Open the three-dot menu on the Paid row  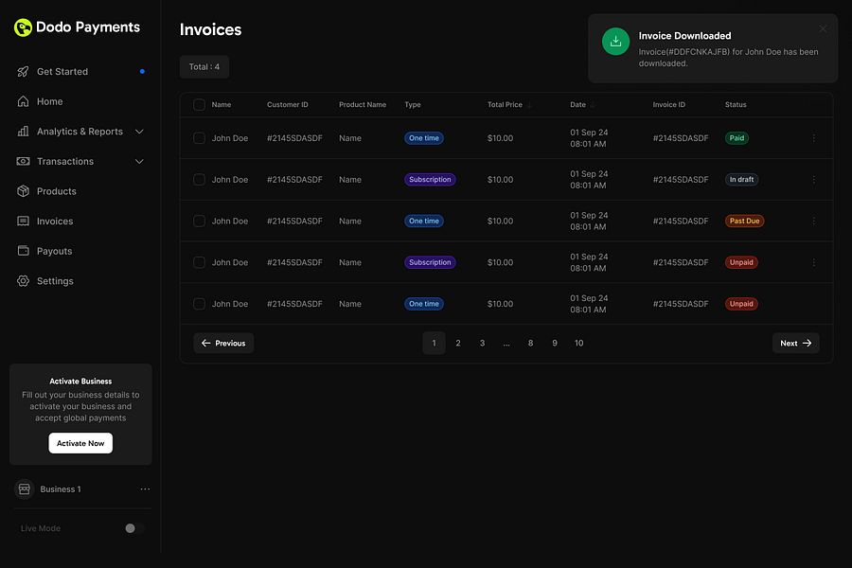(x=812, y=137)
